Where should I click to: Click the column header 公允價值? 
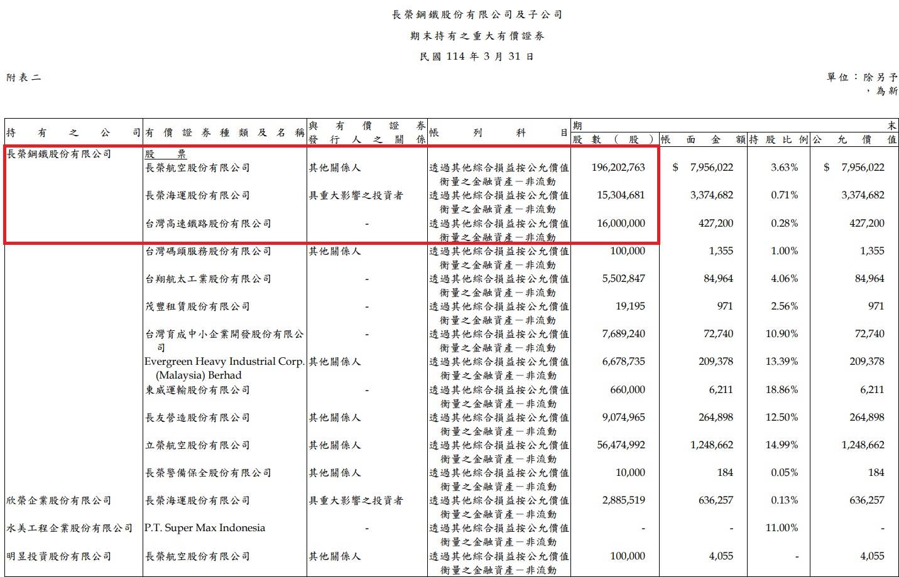[854, 139]
